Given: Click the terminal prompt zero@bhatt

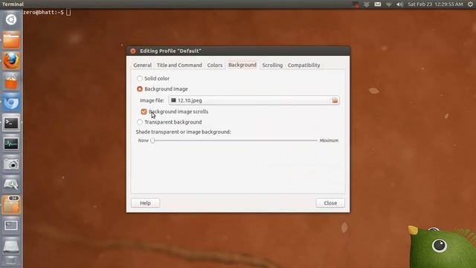Looking at the screenshot, I should [43, 12].
